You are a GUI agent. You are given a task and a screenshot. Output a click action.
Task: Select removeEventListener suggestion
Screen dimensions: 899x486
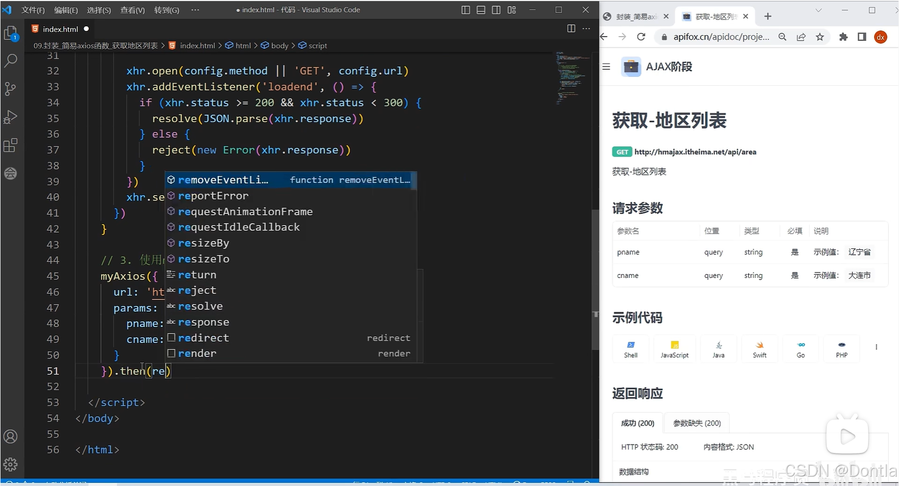pyautogui.click(x=291, y=180)
